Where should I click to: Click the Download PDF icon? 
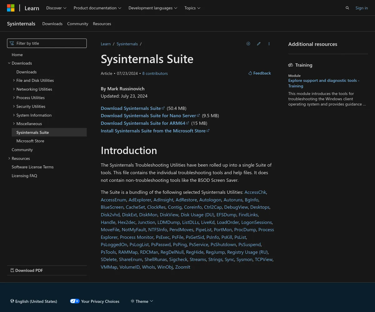coord(12,270)
